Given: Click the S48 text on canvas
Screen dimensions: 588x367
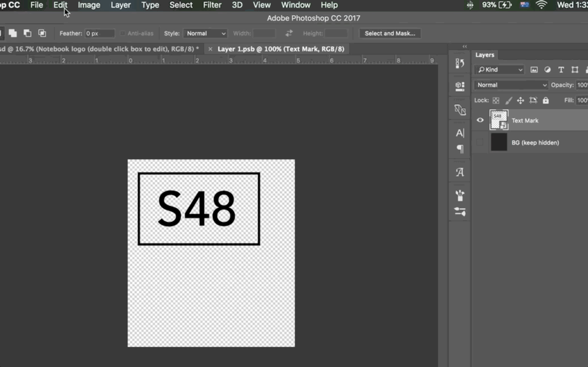Looking at the screenshot, I should 197,209.
